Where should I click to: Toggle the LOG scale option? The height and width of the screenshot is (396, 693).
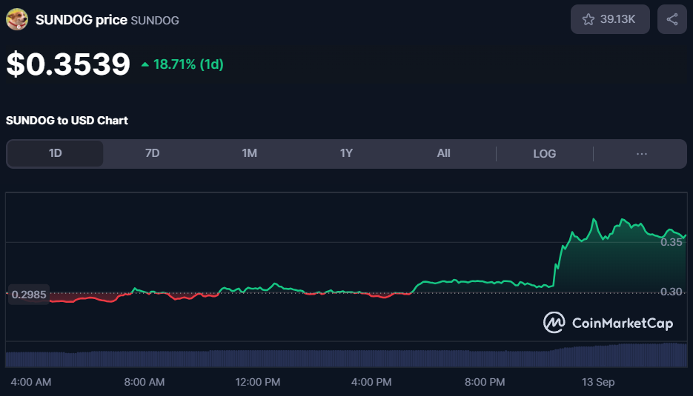click(x=544, y=153)
